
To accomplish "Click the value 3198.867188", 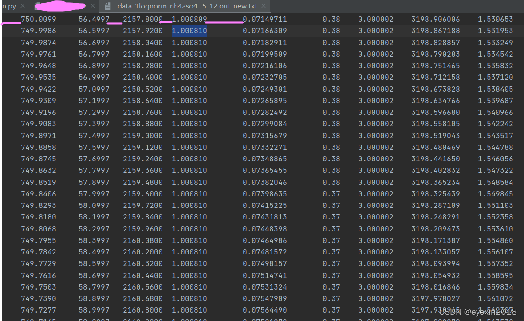I will [x=435, y=31].
